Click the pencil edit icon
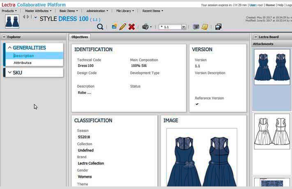 click(123, 27)
